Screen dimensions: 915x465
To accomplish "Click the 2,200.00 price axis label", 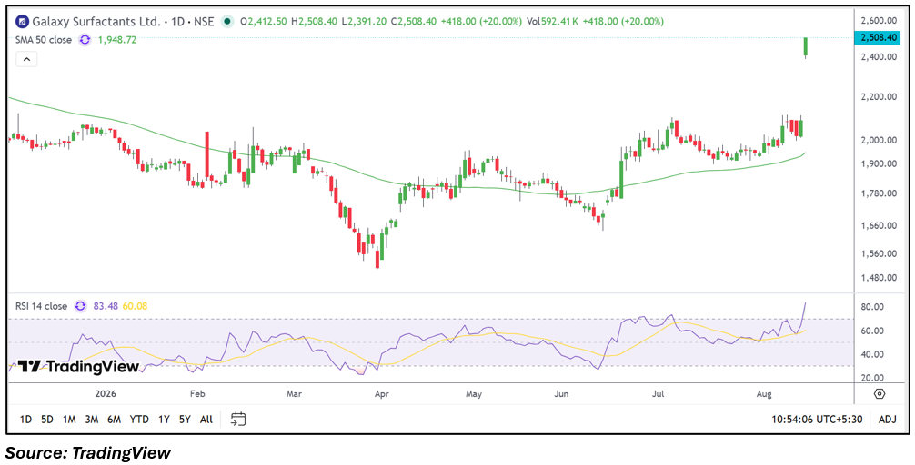I will pos(878,97).
